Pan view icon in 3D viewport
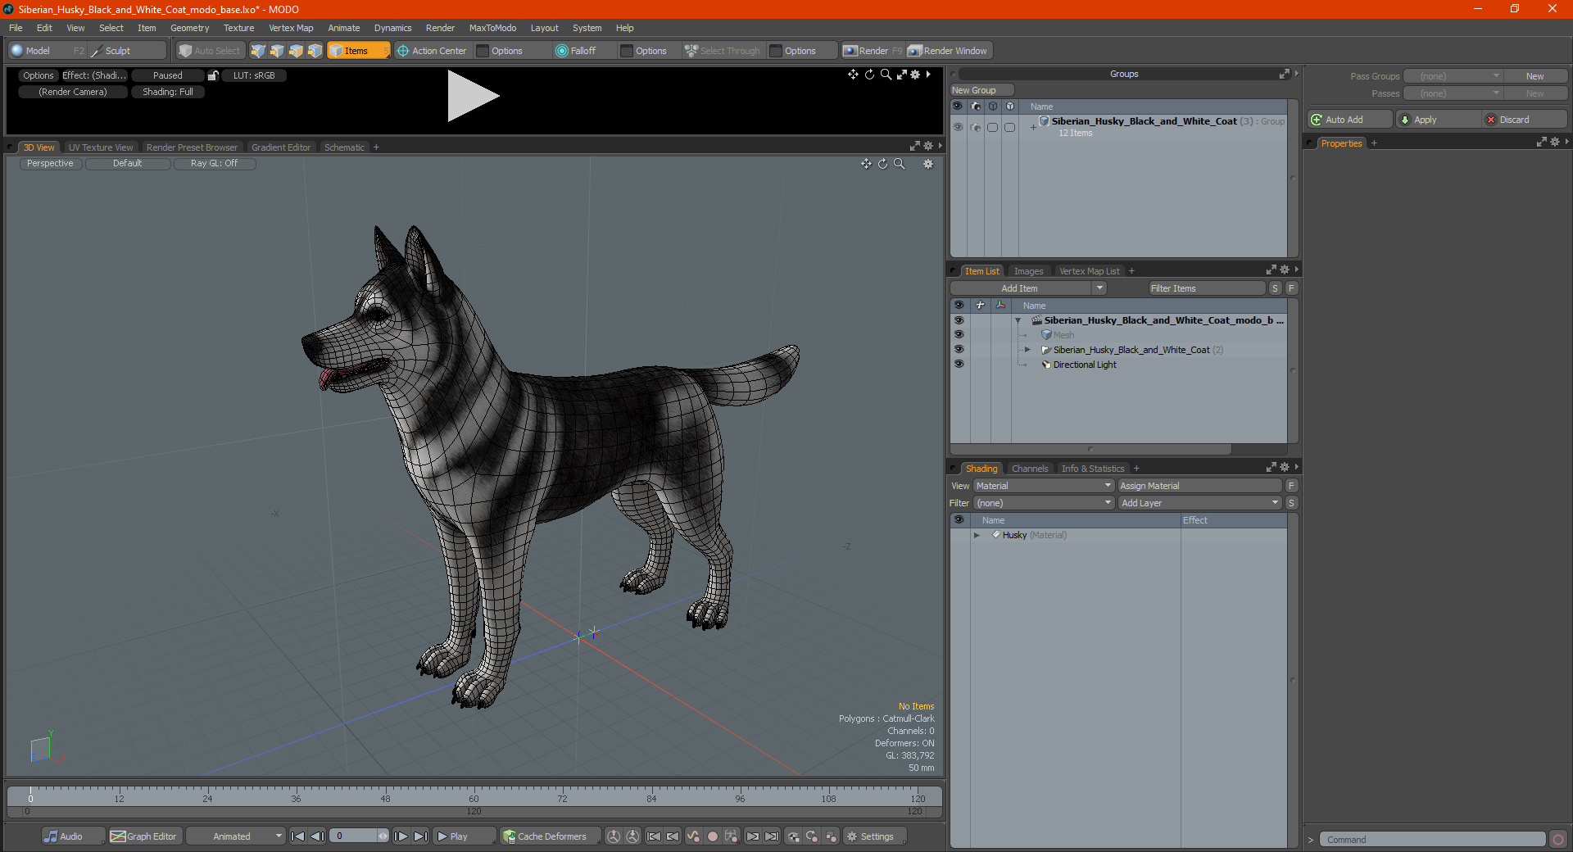Image resolution: width=1573 pixels, height=852 pixels. [866, 164]
